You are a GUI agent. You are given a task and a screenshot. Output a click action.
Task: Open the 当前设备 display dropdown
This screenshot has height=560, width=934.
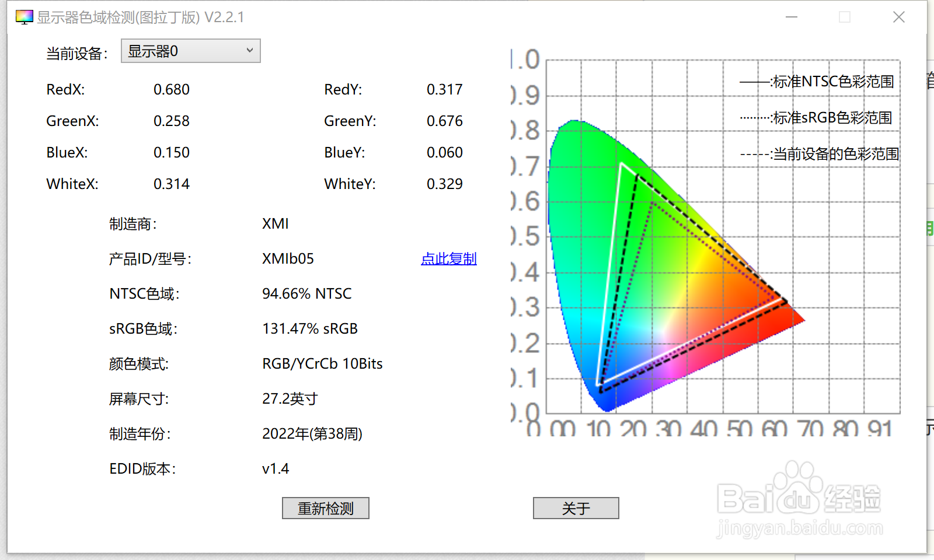190,51
